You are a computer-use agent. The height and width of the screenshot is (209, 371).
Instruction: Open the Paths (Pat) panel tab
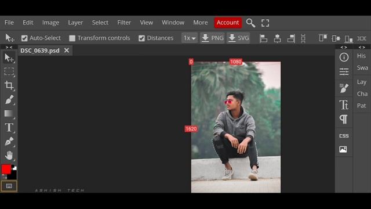coord(362,106)
